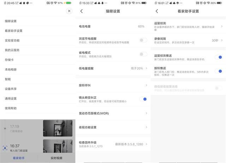
Task: Toggle 省电模式 switch
Action: [x=143, y=54]
